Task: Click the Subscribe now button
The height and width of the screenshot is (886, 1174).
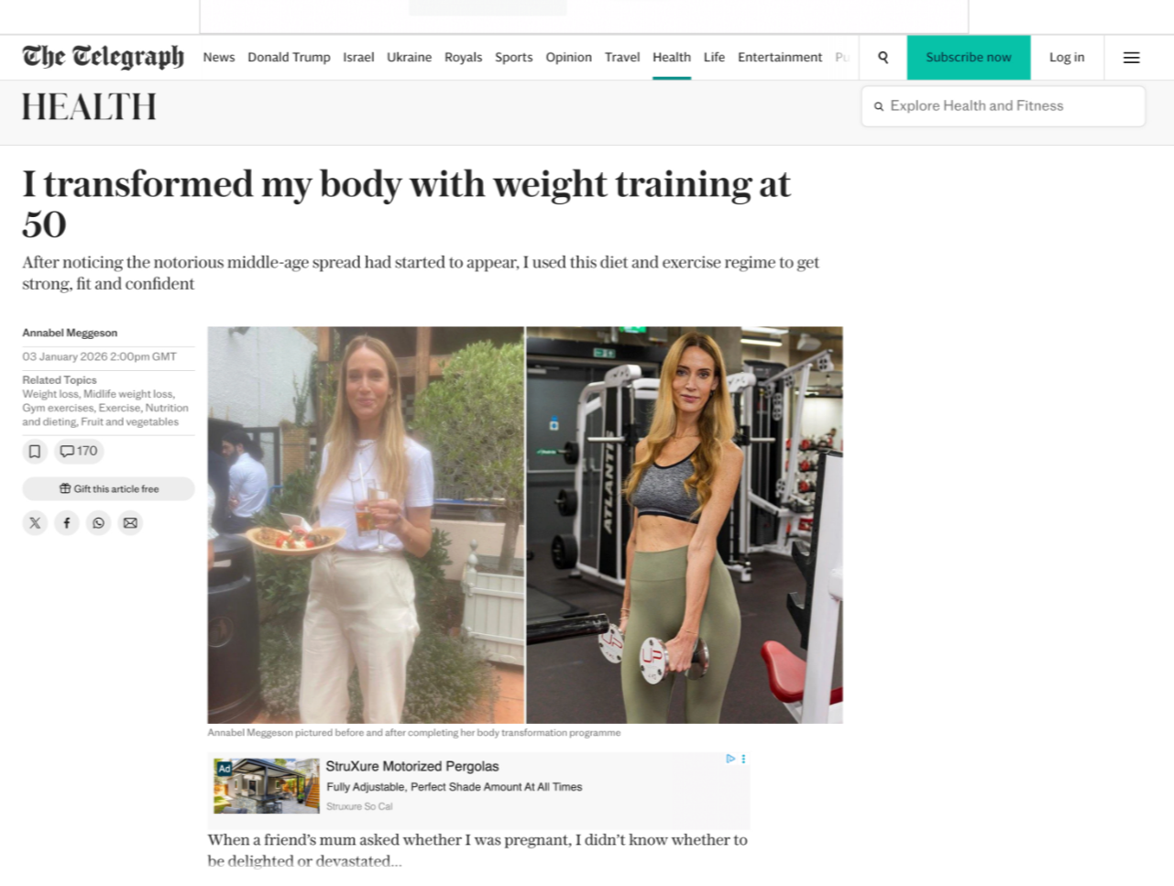Action: point(969,58)
